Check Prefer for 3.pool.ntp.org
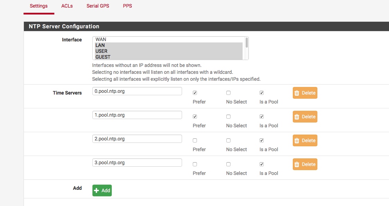 (195, 164)
